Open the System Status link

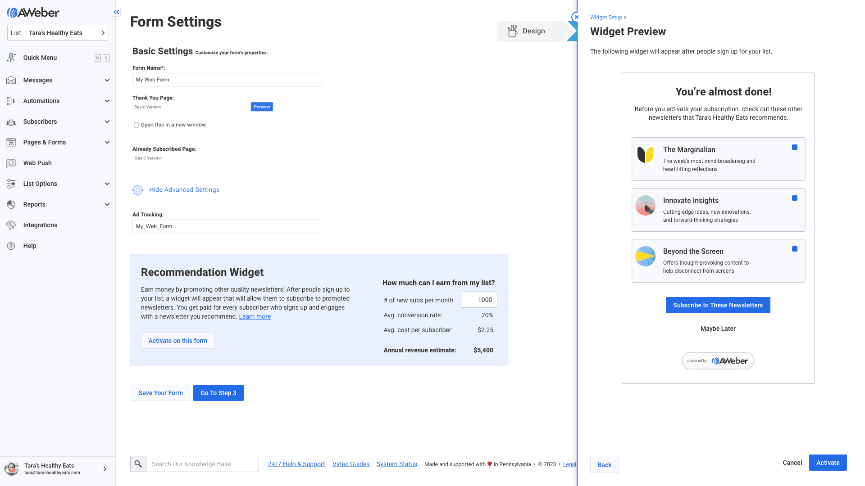tap(397, 464)
